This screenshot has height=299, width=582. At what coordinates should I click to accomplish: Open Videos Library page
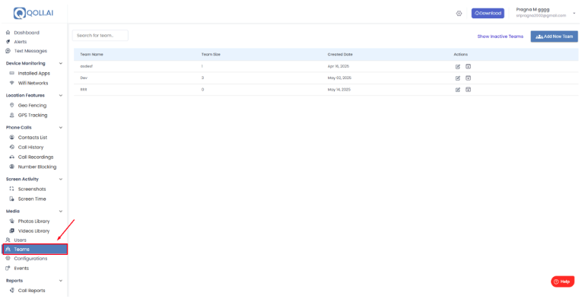pyautogui.click(x=33, y=231)
